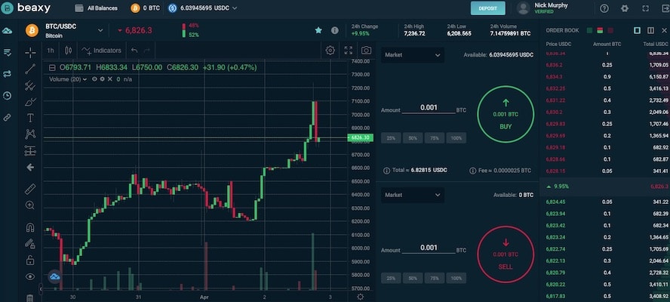Open the help question mark icon
This screenshot has width=670, height=302.
(x=604, y=8)
